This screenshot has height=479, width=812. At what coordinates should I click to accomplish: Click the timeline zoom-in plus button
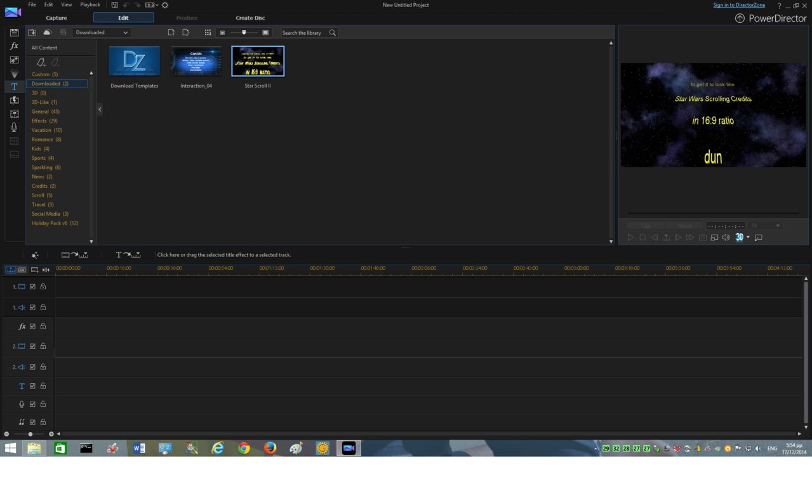(51, 434)
